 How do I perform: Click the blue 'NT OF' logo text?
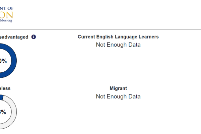(x=7, y=8)
